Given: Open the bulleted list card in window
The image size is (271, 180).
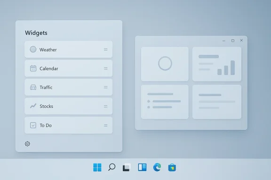Looking at the screenshot, I should (165, 102).
